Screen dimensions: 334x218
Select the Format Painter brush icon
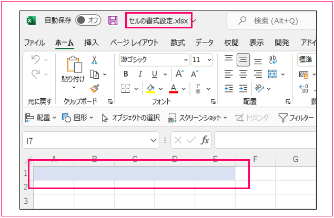coord(95,88)
